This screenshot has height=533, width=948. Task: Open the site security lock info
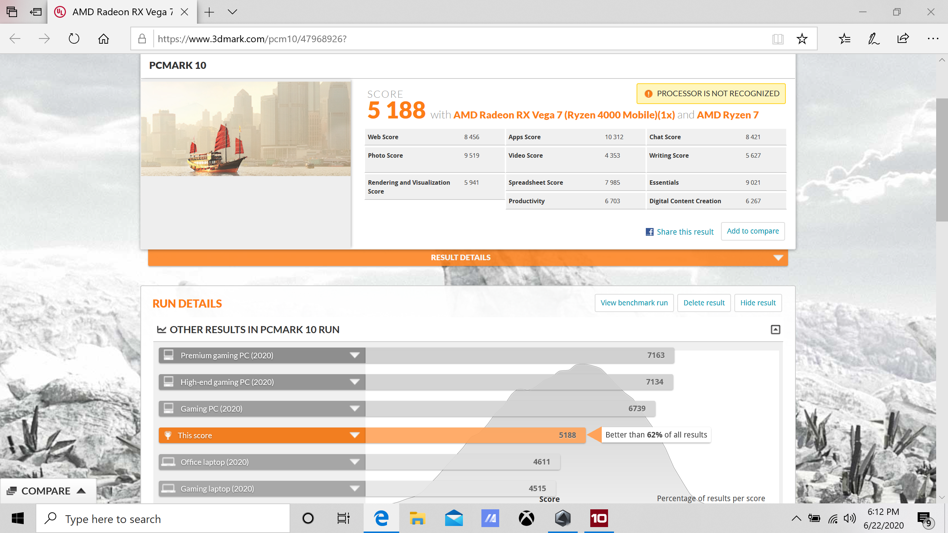point(142,38)
